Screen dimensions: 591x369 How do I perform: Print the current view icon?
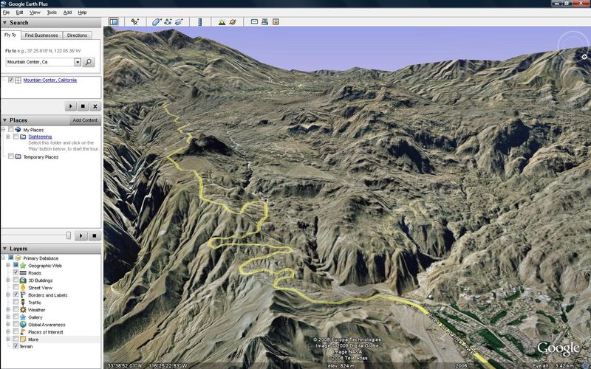pos(265,22)
